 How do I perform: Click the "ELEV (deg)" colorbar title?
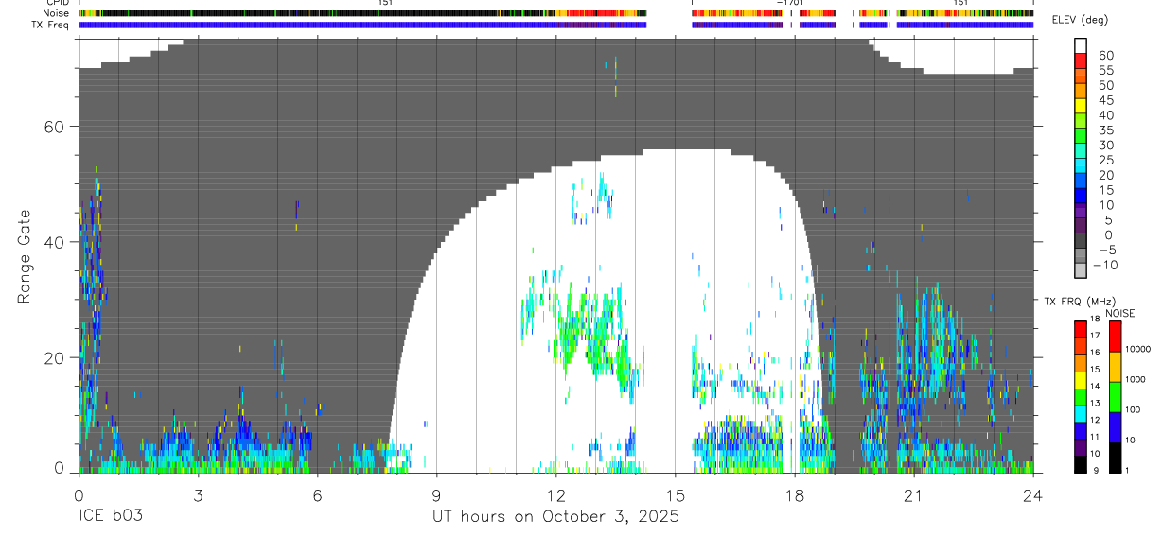[x=1080, y=21]
